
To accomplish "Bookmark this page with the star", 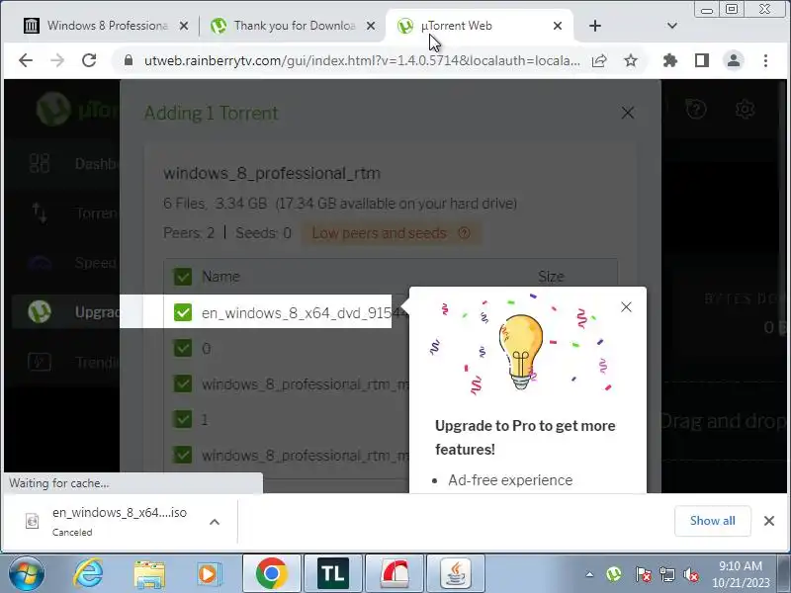I will [631, 61].
